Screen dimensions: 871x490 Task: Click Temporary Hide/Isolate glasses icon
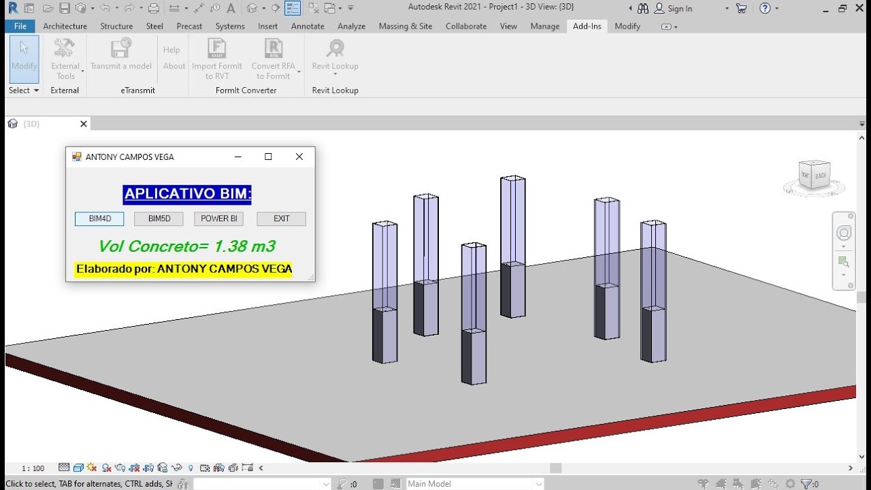click(176, 468)
